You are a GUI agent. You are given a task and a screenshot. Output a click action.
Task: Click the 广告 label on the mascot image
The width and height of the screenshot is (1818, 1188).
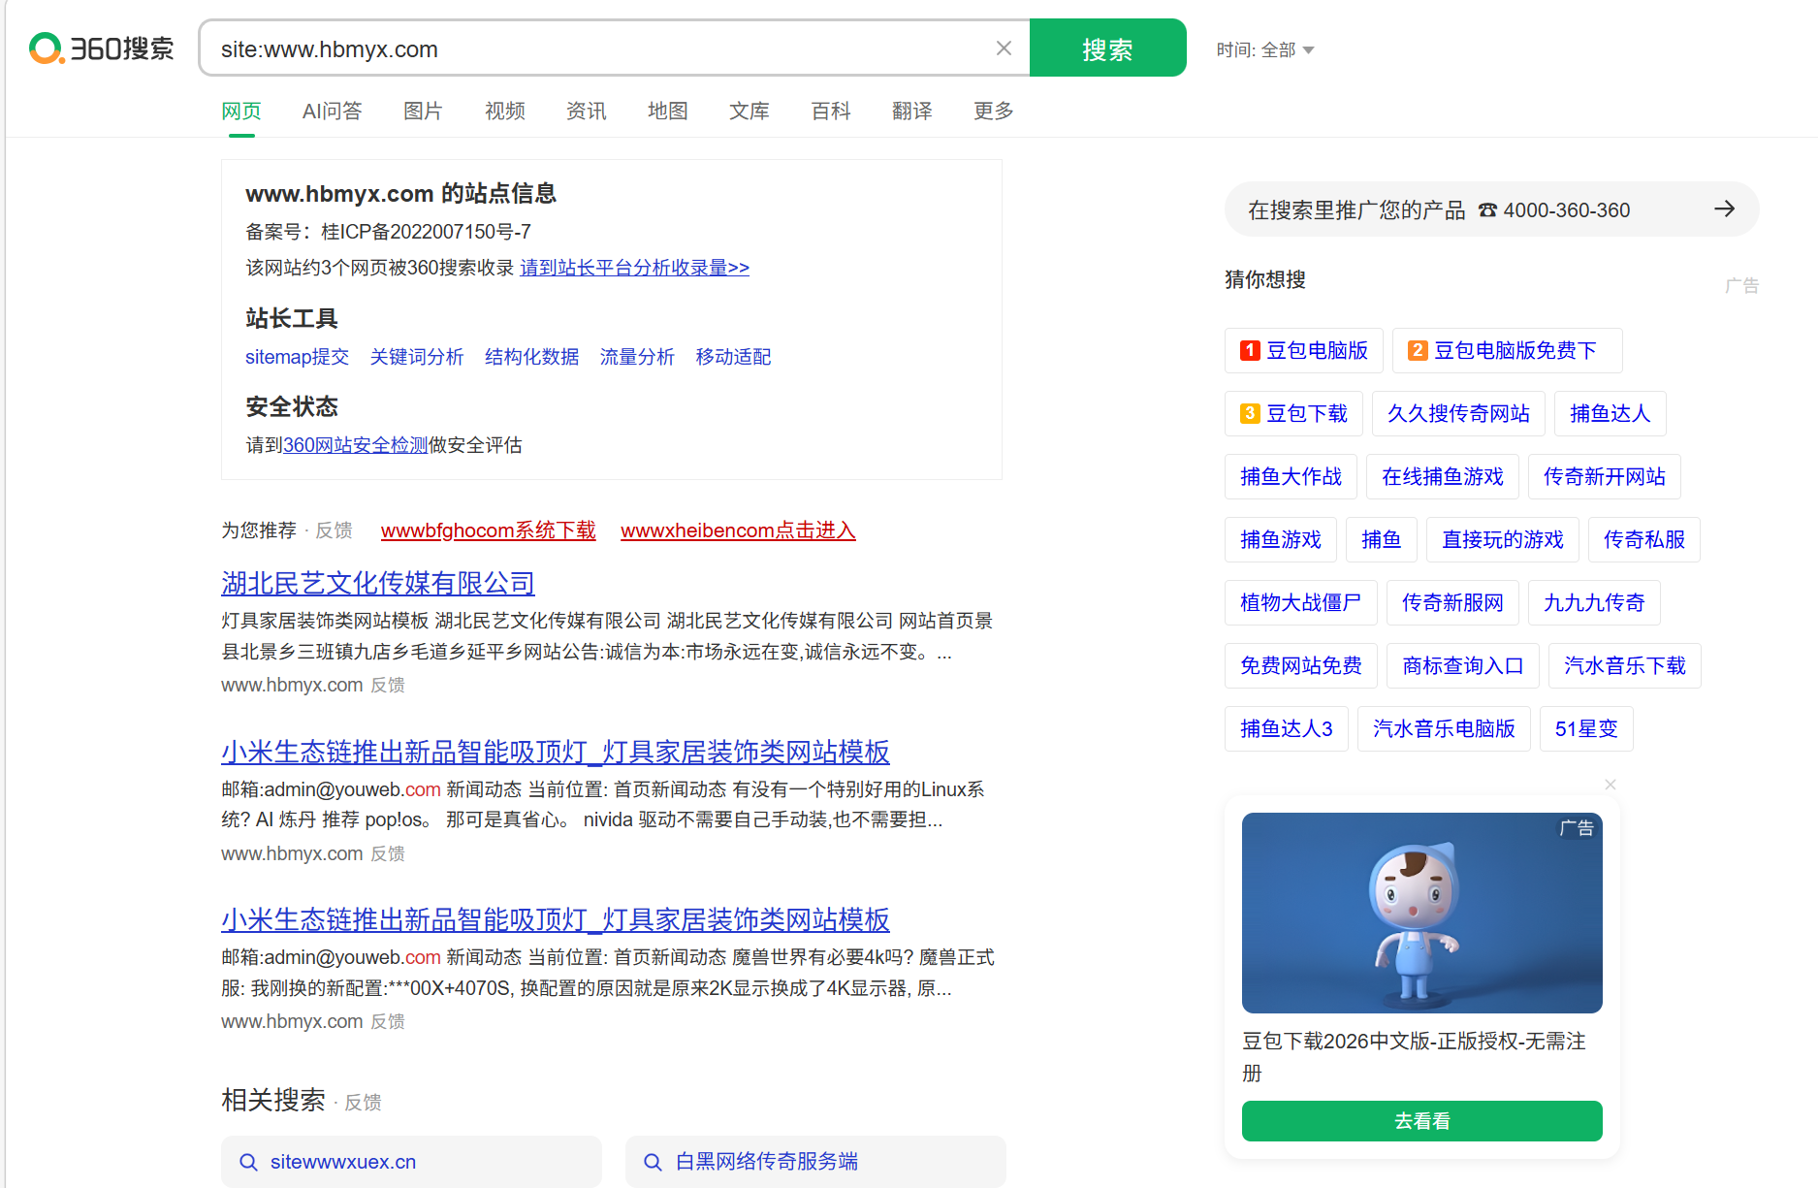[x=1576, y=828]
